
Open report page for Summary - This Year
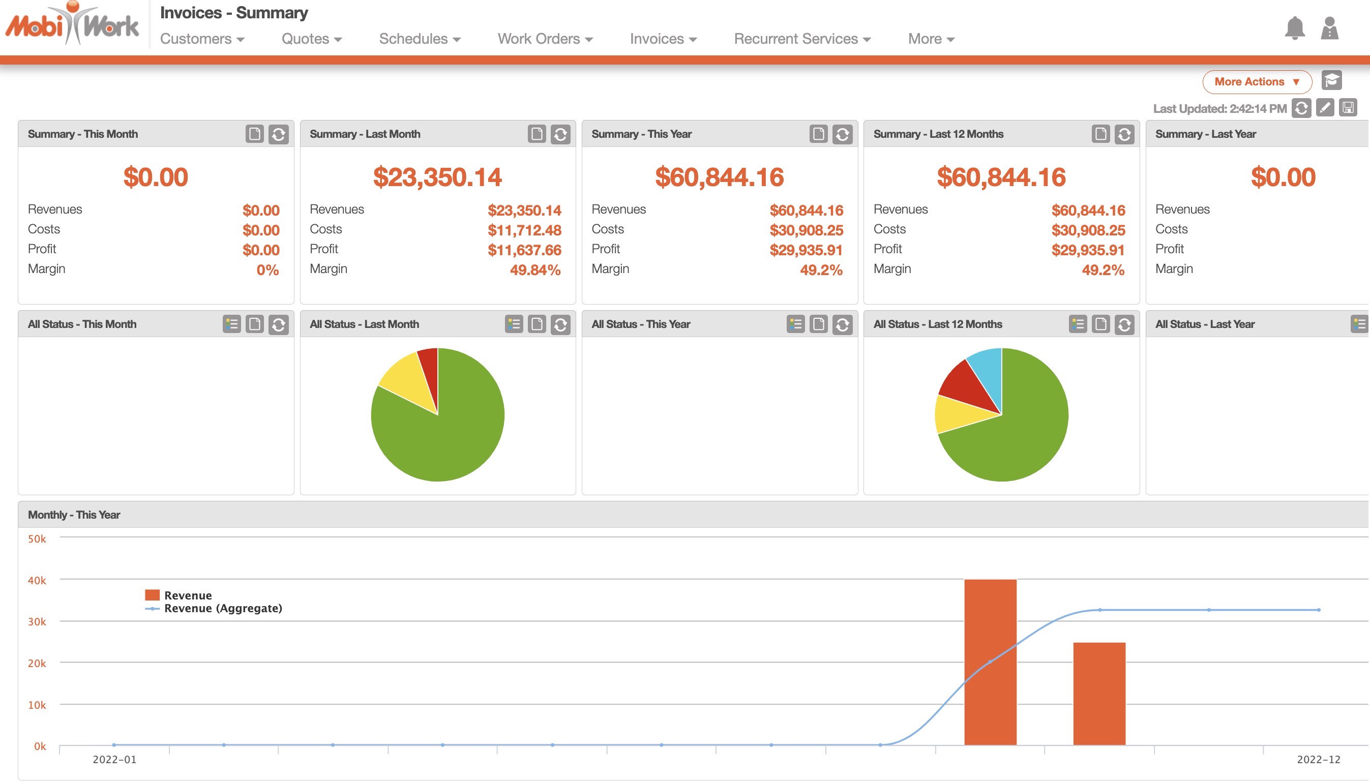(818, 134)
